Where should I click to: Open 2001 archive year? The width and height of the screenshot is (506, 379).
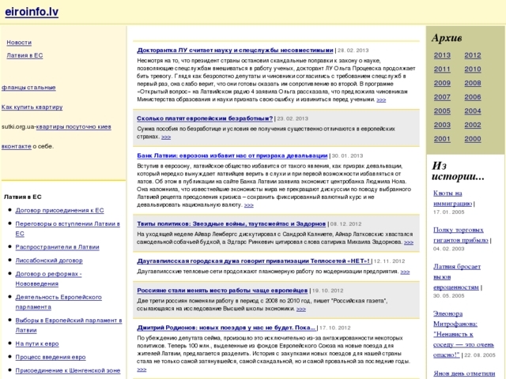(442, 139)
